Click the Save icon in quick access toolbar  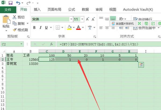(10, 3)
